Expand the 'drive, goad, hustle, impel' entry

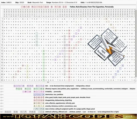pos(3,97)
